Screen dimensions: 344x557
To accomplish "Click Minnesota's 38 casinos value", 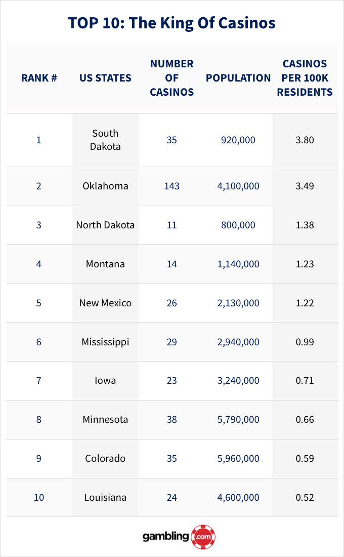I will click(172, 420).
